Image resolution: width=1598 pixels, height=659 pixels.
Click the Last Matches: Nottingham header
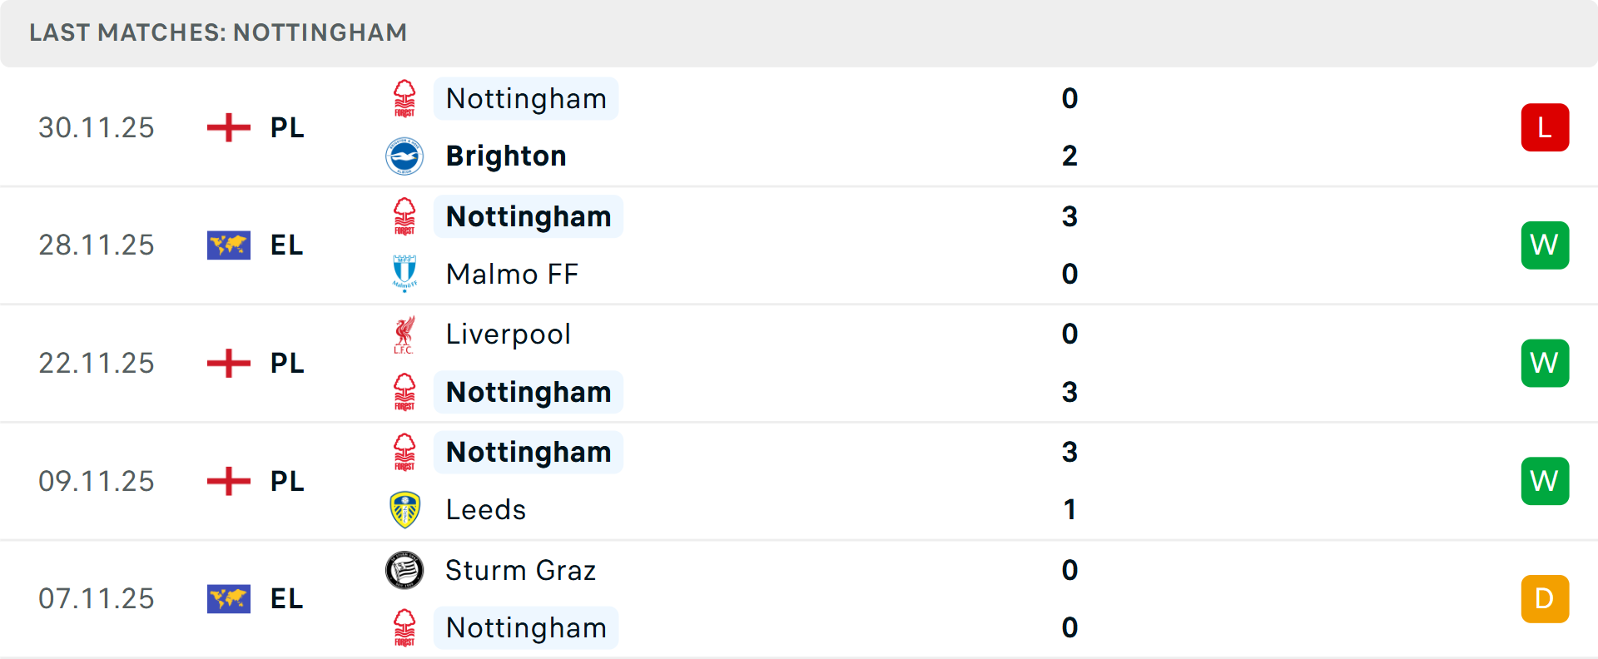[218, 32]
